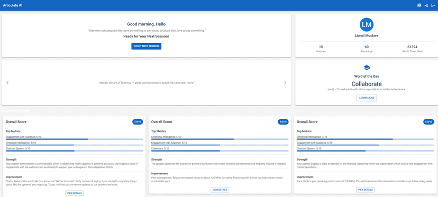Image resolution: width=438 pixels, height=197 pixels.
Task: View details of session scoring Emotional Intelligence 7/10
Action: 365,190
